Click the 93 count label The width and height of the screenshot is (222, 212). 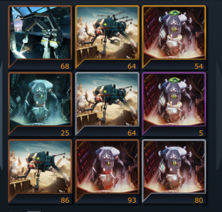pyautogui.click(x=132, y=200)
